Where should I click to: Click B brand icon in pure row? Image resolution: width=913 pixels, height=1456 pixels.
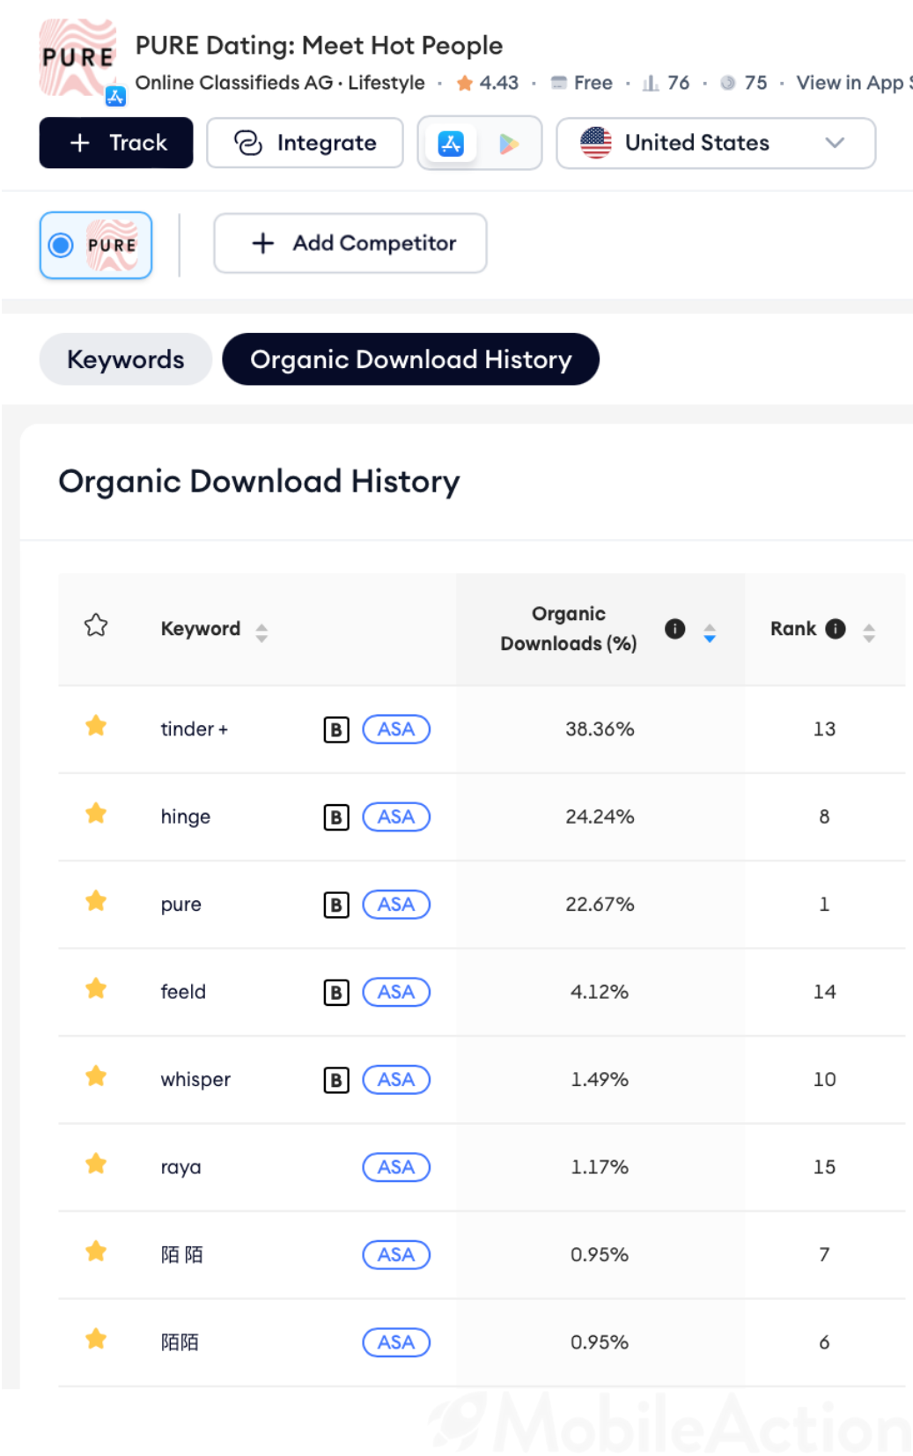[x=336, y=905]
